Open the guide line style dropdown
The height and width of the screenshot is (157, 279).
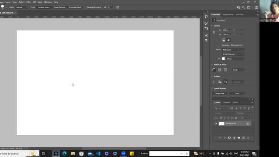pyautogui.click(x=238, y=82)
